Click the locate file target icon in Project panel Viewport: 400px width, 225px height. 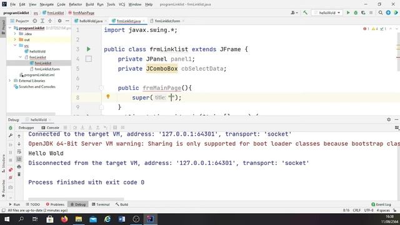pyautogui.click(x=35, y=21)
